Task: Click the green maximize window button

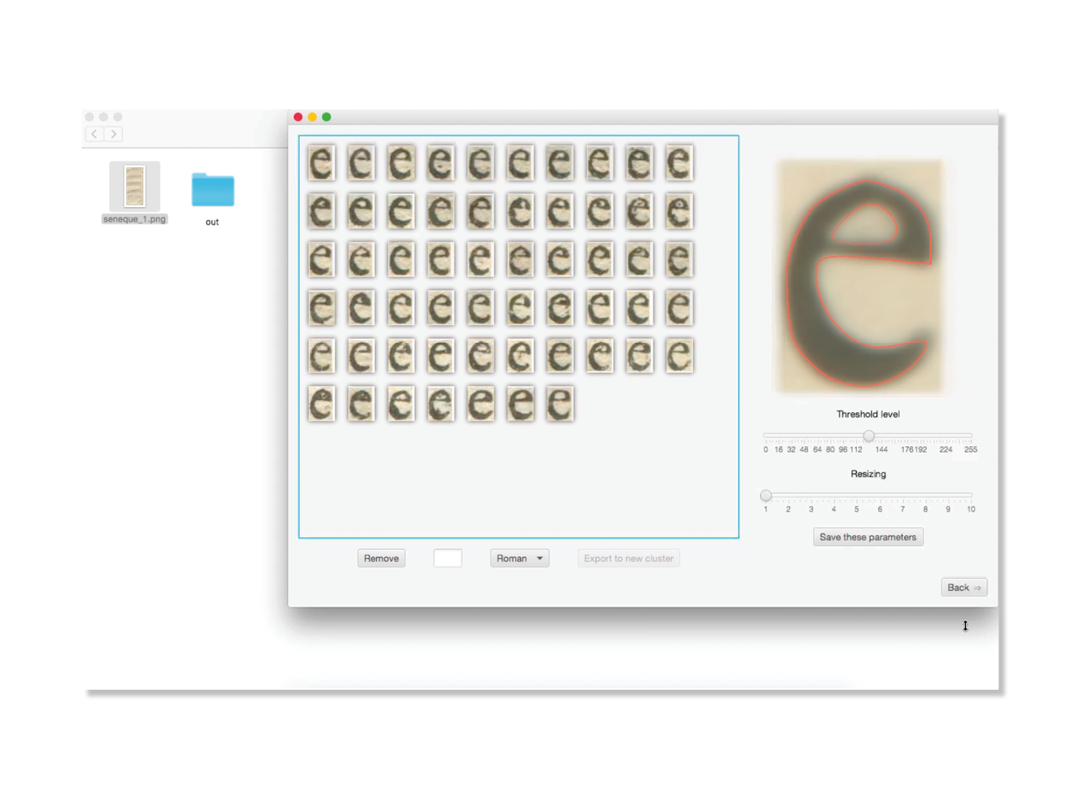Action: [x=327, y=117]
